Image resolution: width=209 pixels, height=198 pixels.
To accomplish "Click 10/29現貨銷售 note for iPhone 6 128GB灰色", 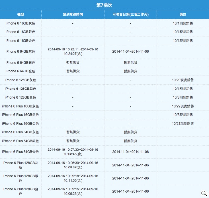I will click(x=183, y=80).
